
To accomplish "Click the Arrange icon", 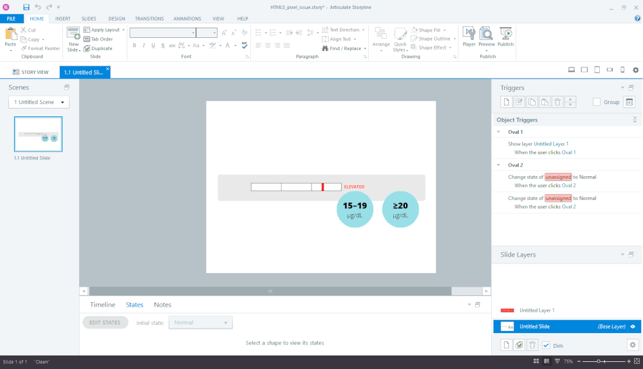I will point(381,37).
